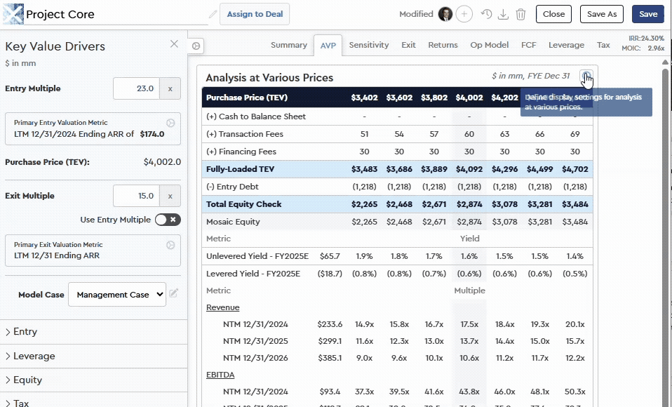Open settings on Primary Entry Valuation Metric card
Screen dimensions: 672x407
[170, 123]
